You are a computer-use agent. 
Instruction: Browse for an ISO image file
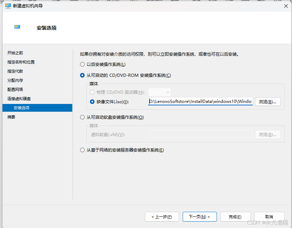pos(268,101)
